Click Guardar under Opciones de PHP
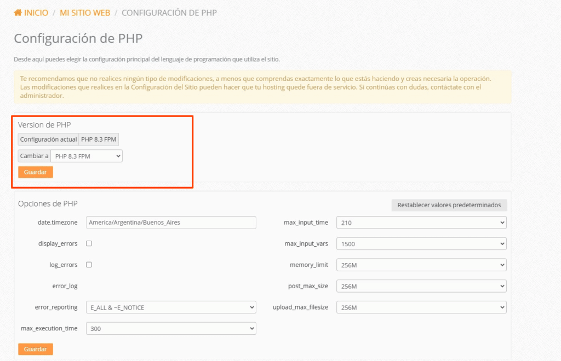561x361 pixels. tap(35, 348)
